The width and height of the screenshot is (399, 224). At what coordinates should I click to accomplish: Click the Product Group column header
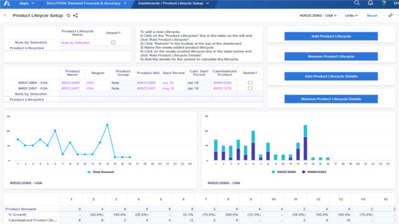tap(123, 73)
